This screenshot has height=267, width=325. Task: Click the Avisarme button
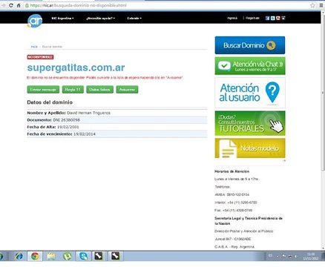point(127,90)
